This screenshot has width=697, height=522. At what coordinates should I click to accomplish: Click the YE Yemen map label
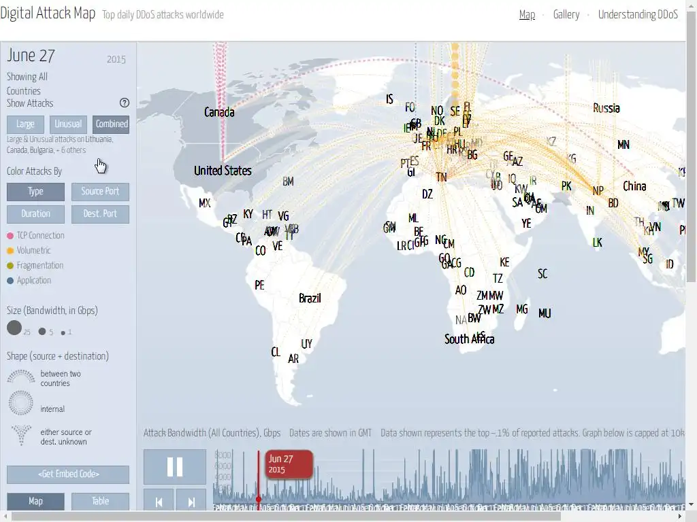(526, 223)
